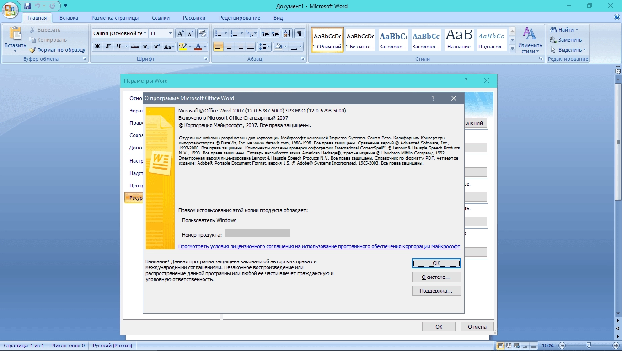Toggle Underline (Ч) formatting

click(119, 47)
